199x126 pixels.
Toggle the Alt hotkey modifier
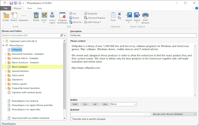(x=95, y=104)
